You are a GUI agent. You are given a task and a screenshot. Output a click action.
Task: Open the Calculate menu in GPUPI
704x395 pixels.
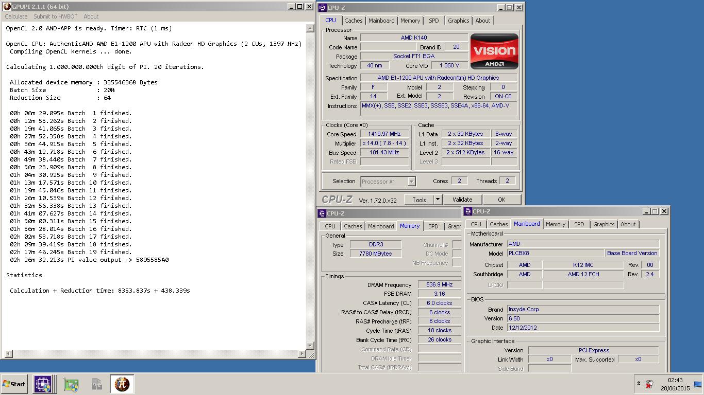[16, 16]
